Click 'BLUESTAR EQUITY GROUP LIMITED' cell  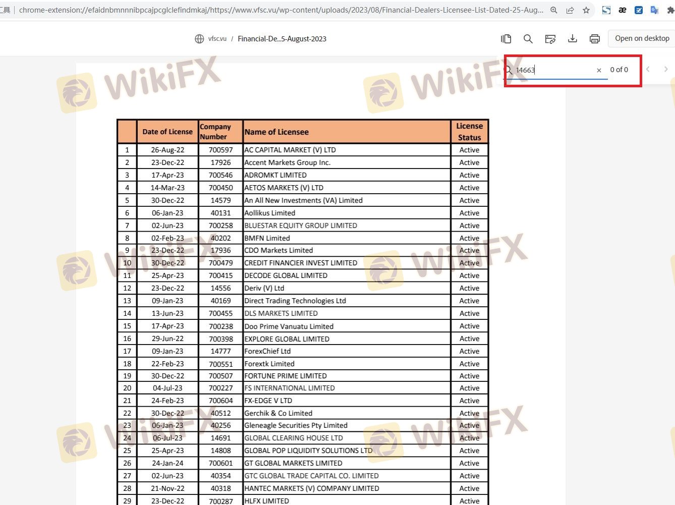(x=347, y=226)
